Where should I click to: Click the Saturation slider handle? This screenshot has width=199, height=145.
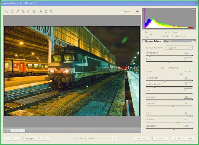tap(174, 129)
